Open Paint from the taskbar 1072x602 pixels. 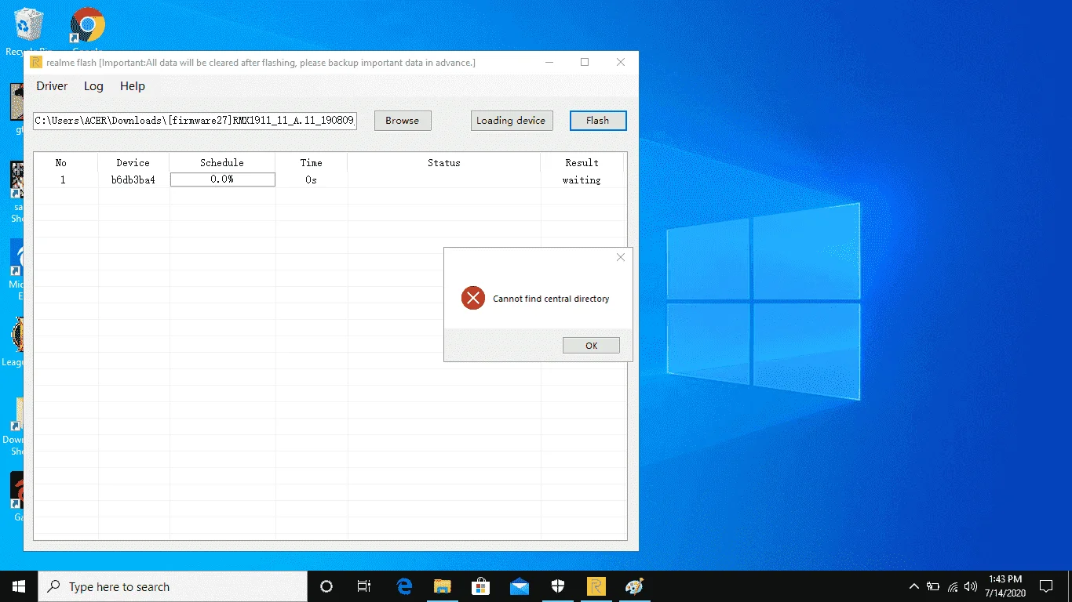[633, 586]
